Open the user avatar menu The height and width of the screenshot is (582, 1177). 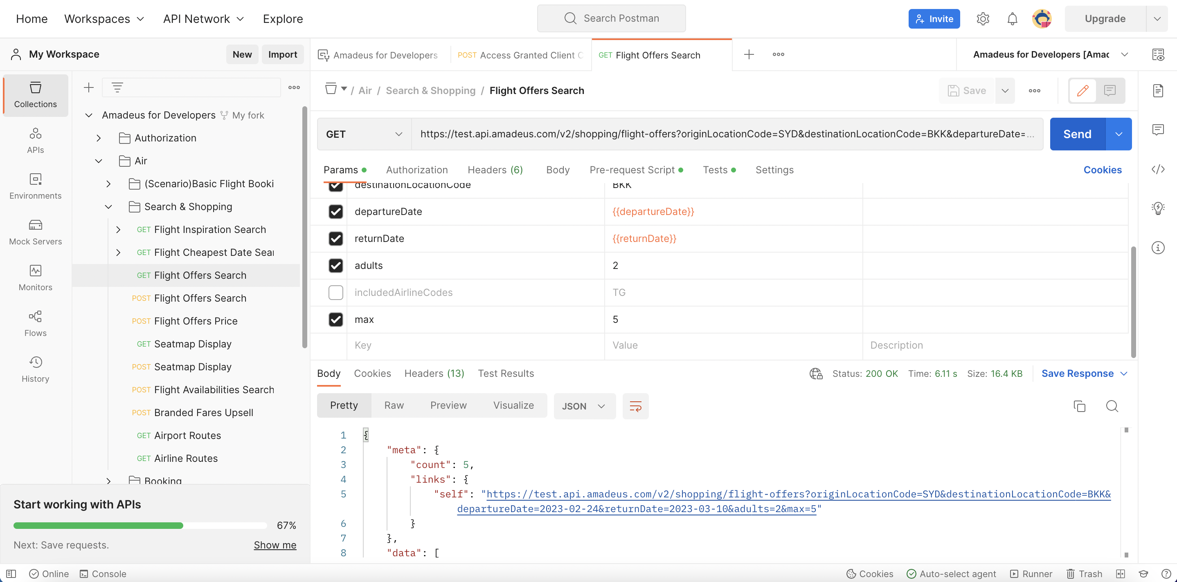[x=1042, y=19]
